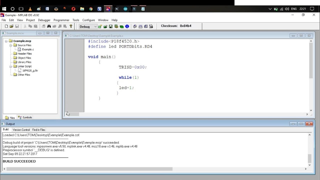Open the Tools menu
Image resolution: width=320 pixels, height=180 pixels.
click(x=76, y=20)
